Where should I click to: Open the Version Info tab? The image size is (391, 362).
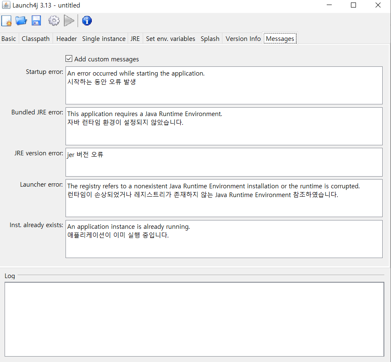pyautogui.click(x=243, y=38)
